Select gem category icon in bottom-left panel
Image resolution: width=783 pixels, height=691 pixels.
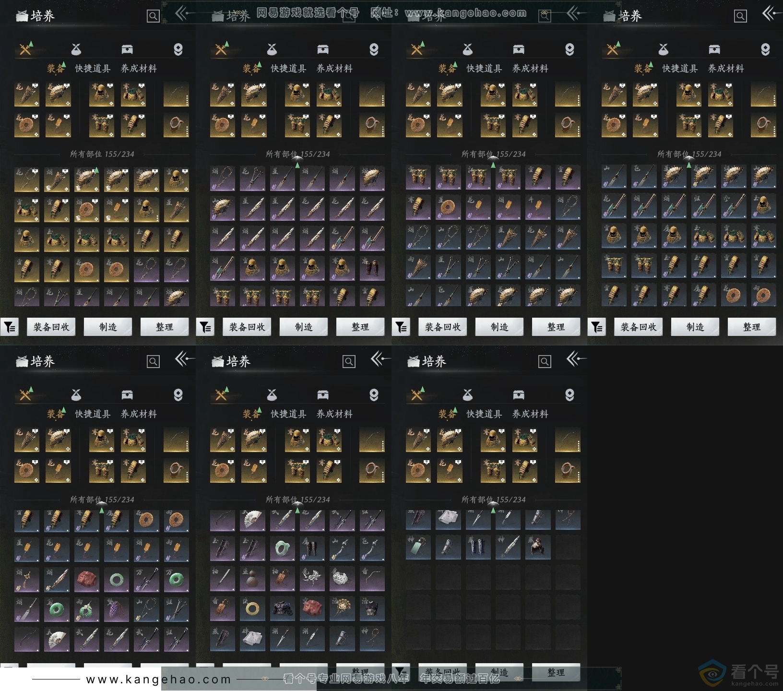click(178, 394)
